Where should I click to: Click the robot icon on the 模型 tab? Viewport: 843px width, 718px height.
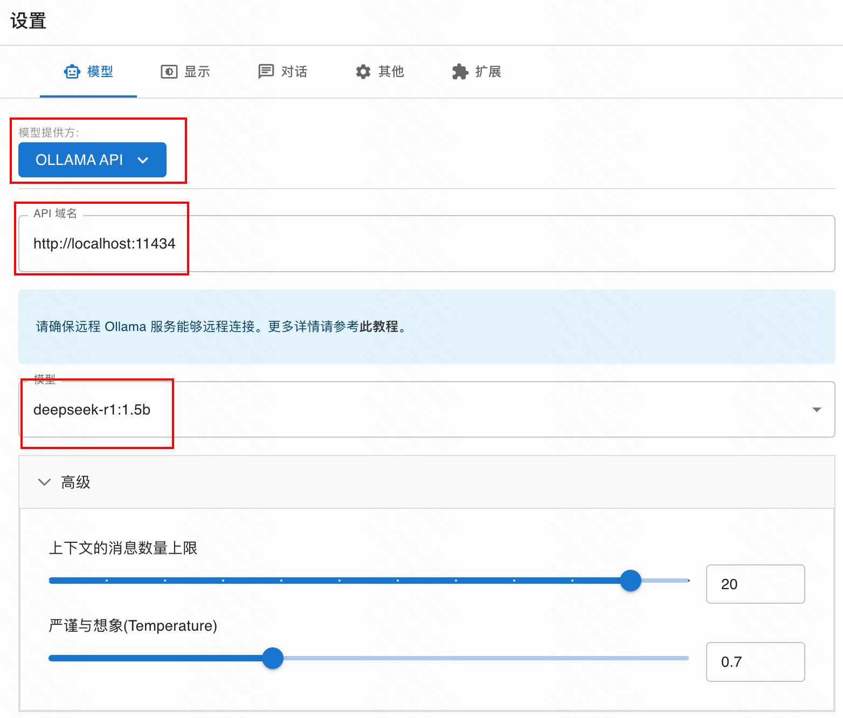[72, 72]
